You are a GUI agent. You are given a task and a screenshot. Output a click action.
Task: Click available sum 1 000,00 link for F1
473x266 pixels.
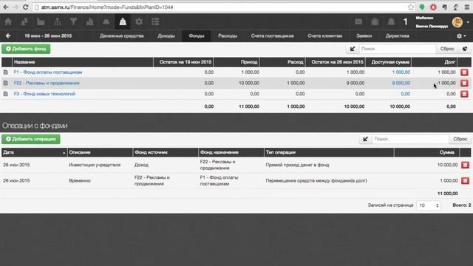pos(401,72)
